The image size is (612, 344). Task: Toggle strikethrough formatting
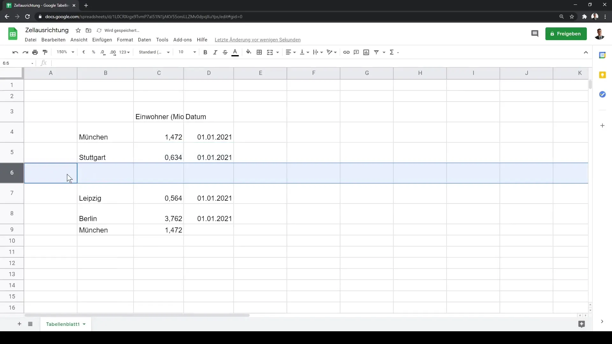225,52
